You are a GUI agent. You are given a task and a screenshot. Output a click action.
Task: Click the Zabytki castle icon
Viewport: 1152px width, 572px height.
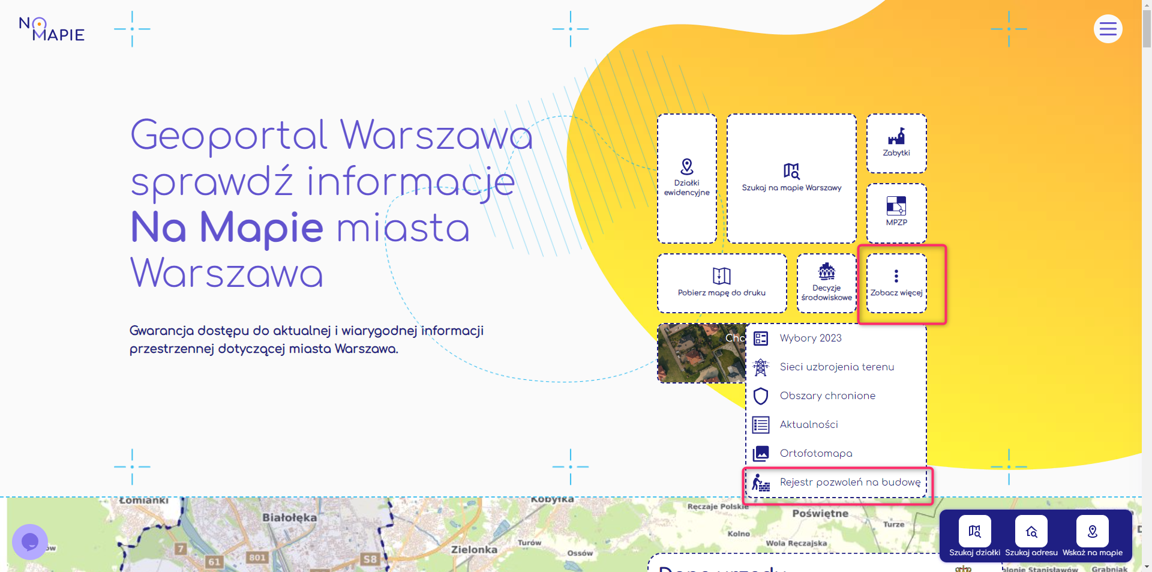tap(896, 137)
